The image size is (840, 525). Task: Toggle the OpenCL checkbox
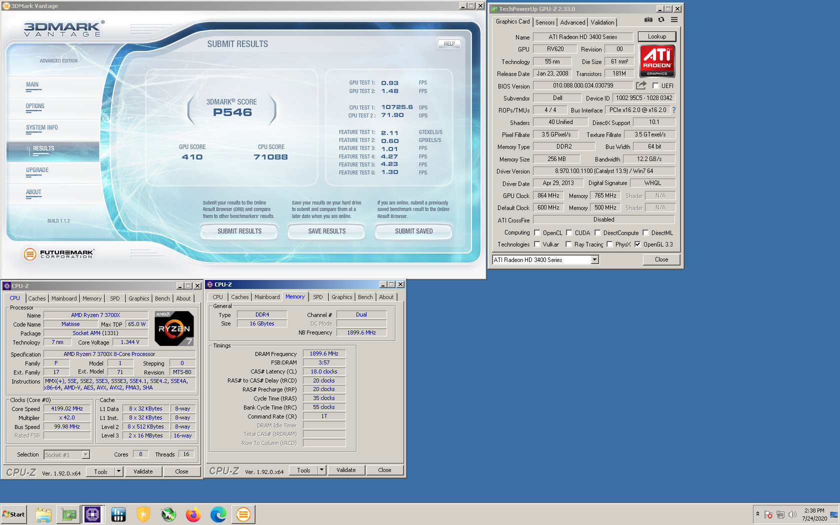[537, 232]
